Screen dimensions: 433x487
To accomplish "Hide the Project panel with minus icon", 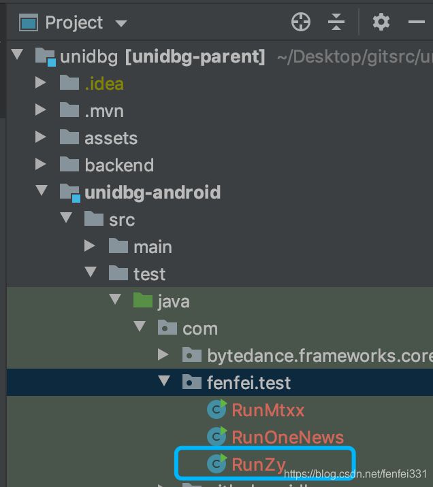I will 416,22.
